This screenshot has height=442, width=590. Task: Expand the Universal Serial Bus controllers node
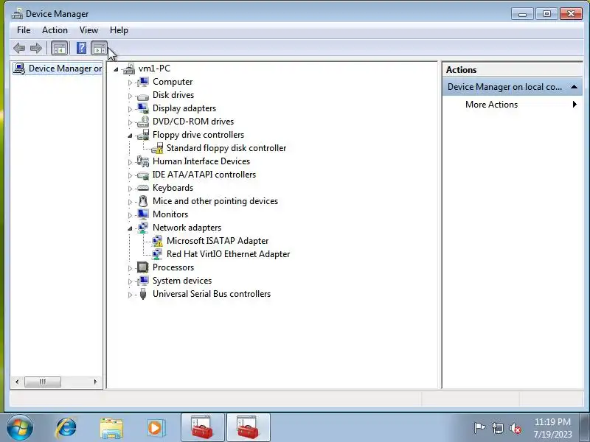pyautogui.click(x=130, y=295)
